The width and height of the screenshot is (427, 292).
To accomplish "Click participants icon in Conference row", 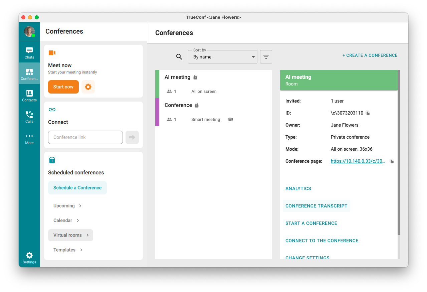I will pos(169,119).
